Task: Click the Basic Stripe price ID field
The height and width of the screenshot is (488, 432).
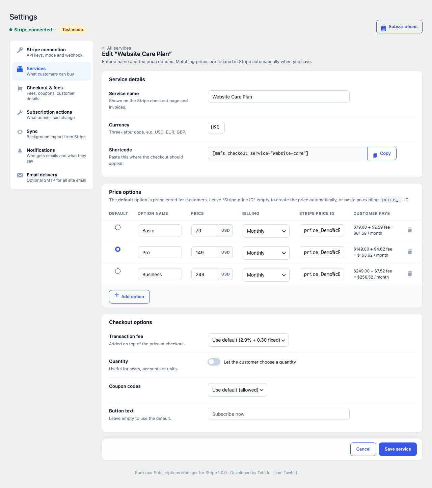Action: (x=322, y=230)
